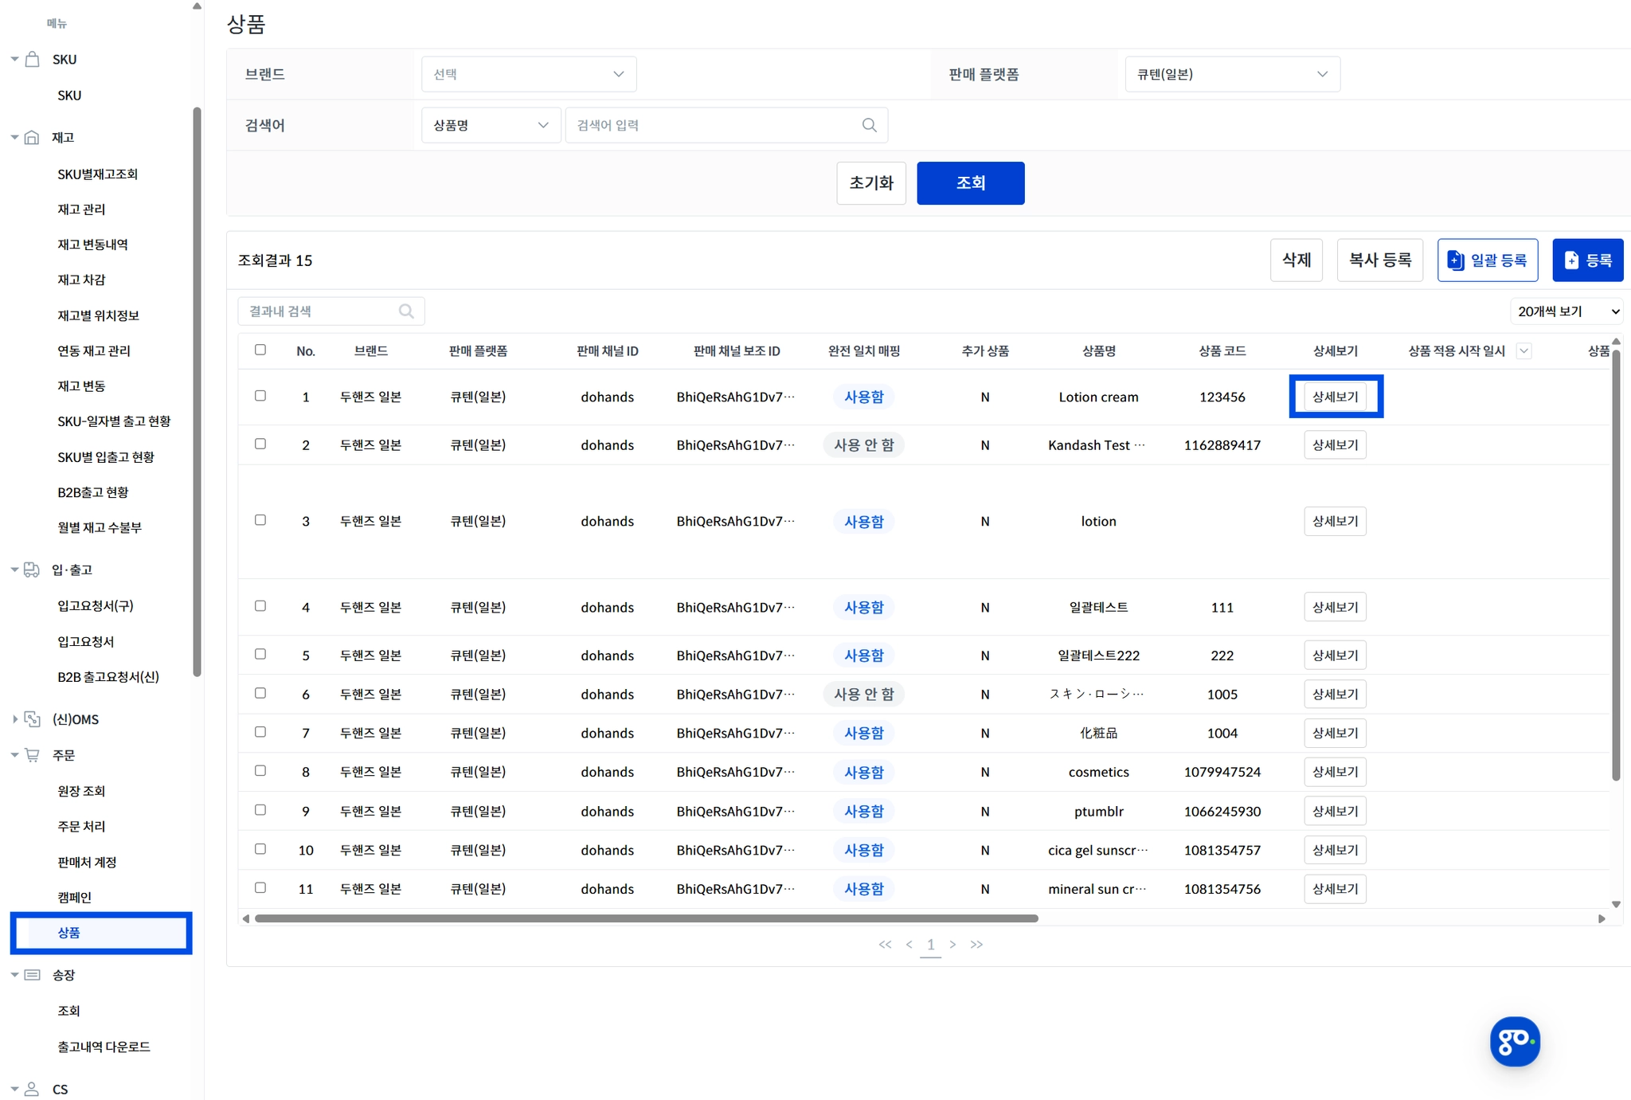Click the 송장 invoice icon in sidebar
The image size is (1631, 1100).
(x=33, y=975)
